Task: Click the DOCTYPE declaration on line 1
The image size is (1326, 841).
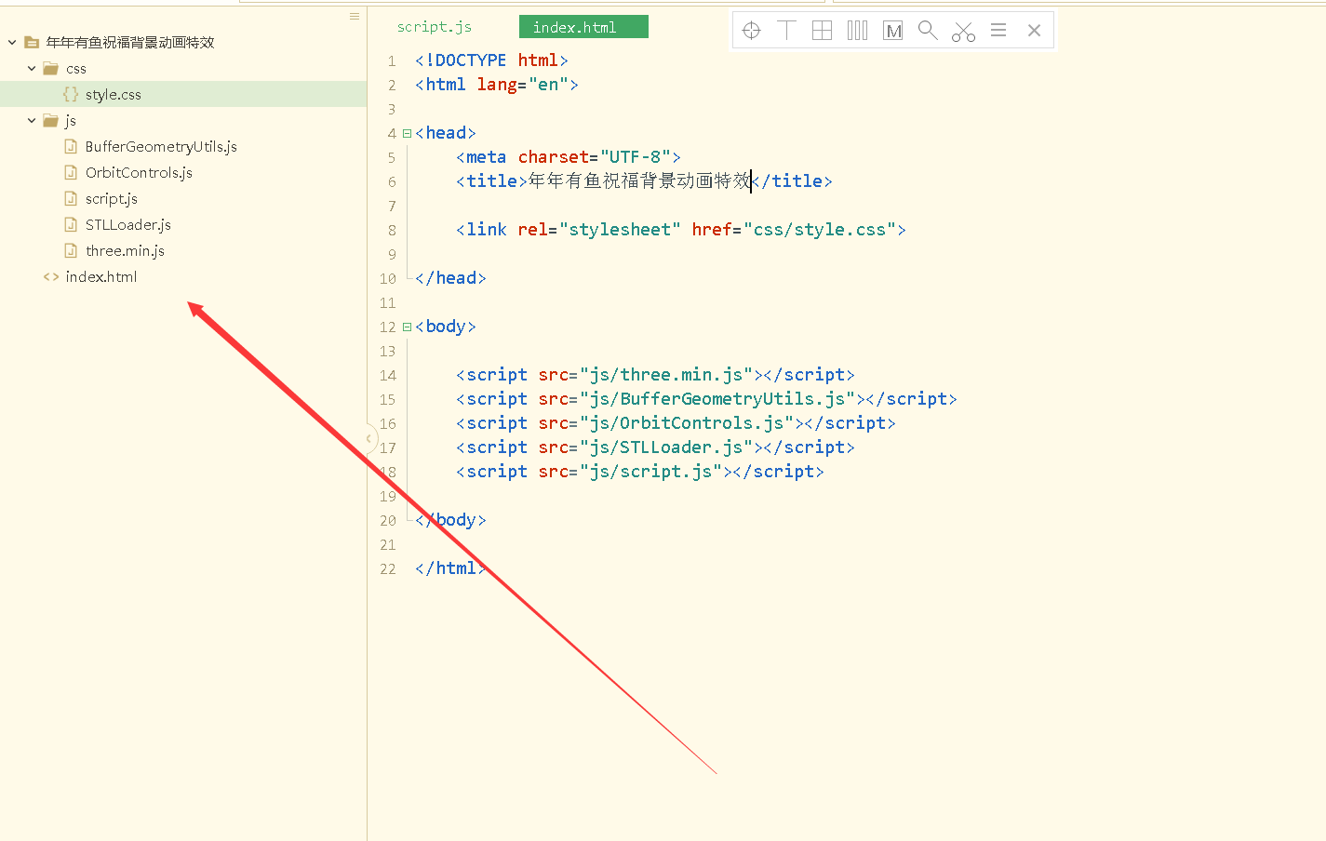Action: [x=491, y=60]
